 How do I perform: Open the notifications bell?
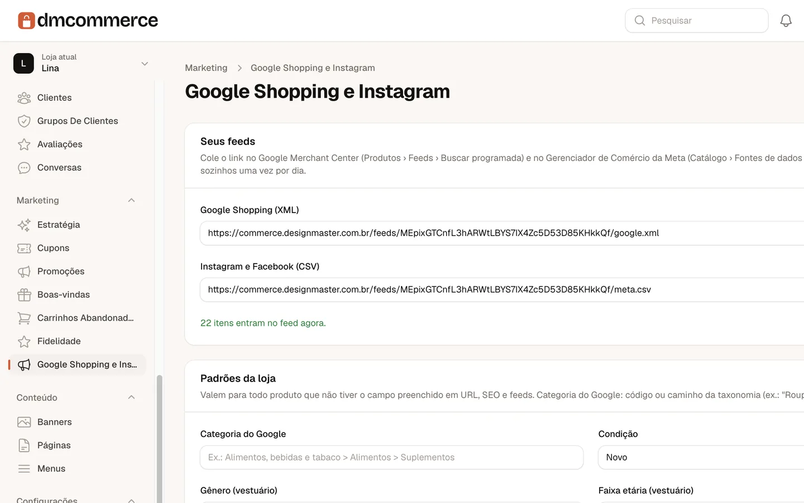click(786, 21)
